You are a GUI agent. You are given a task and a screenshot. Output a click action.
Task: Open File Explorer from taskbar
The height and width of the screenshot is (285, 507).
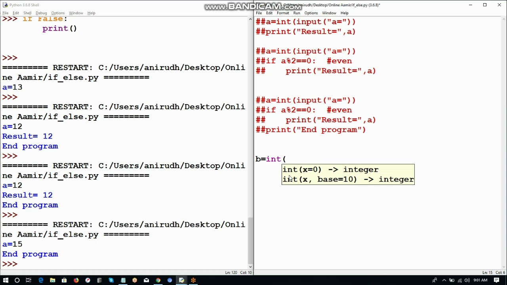pyautogui.click(x=52, y=280)
